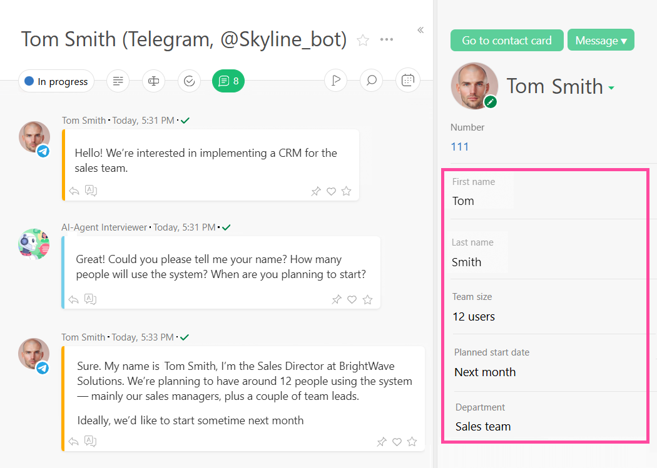Open the more options menu beside the chat title
Screen dimensions: 657x468
[x=386, y=39]
